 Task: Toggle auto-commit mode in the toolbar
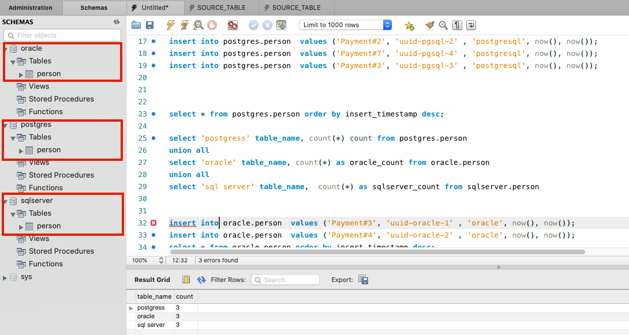tap(281, 25)
